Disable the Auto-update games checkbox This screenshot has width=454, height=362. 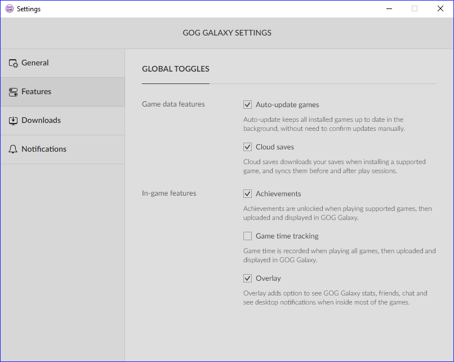(247, 105)
